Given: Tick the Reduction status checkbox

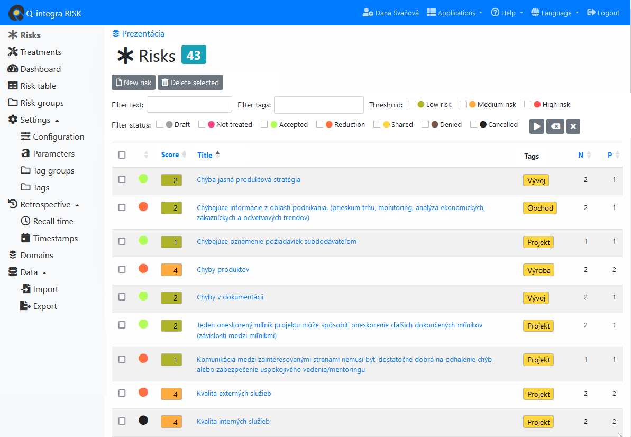Looking at the screenshot, I should click(x=319, y=124).
